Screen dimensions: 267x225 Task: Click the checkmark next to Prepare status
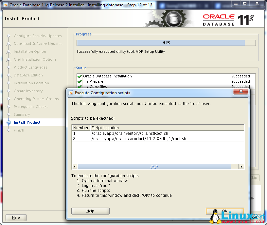[80, 81]
